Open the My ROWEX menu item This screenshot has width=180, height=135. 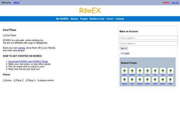[62, 19]
